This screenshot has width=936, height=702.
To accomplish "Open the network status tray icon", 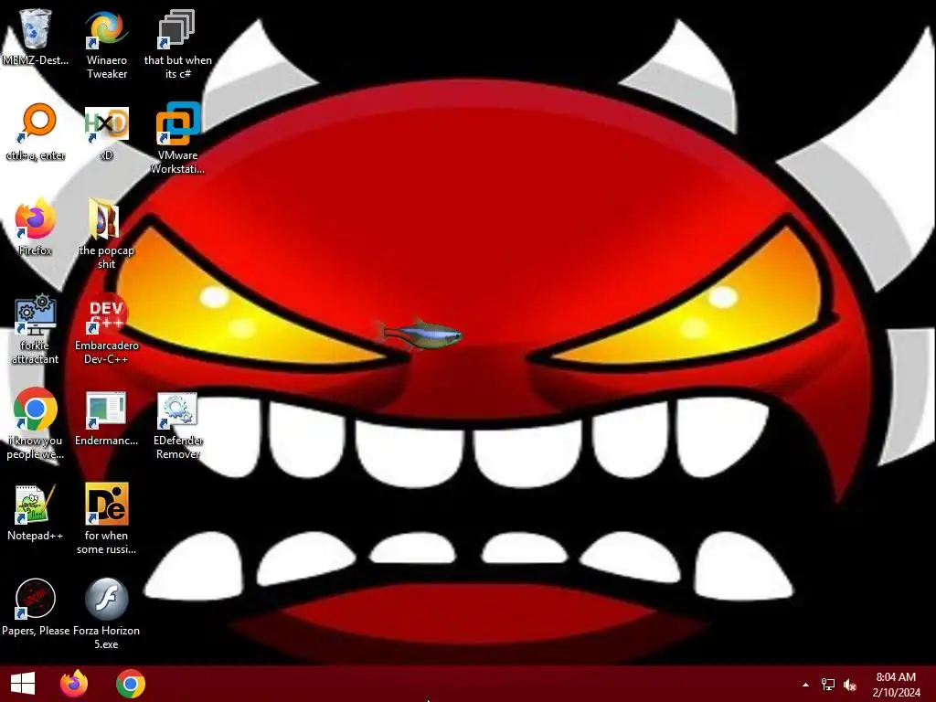I will click(827, 685).
